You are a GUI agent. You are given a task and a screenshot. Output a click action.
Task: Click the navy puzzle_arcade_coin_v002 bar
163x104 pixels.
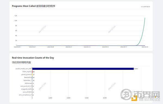point(83,69)
